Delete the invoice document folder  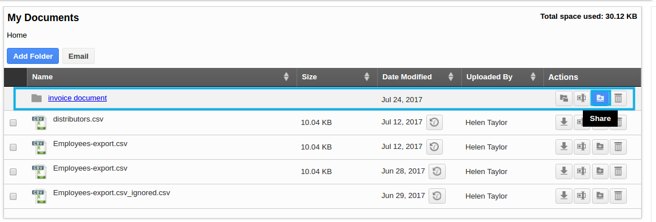point(618,98)
